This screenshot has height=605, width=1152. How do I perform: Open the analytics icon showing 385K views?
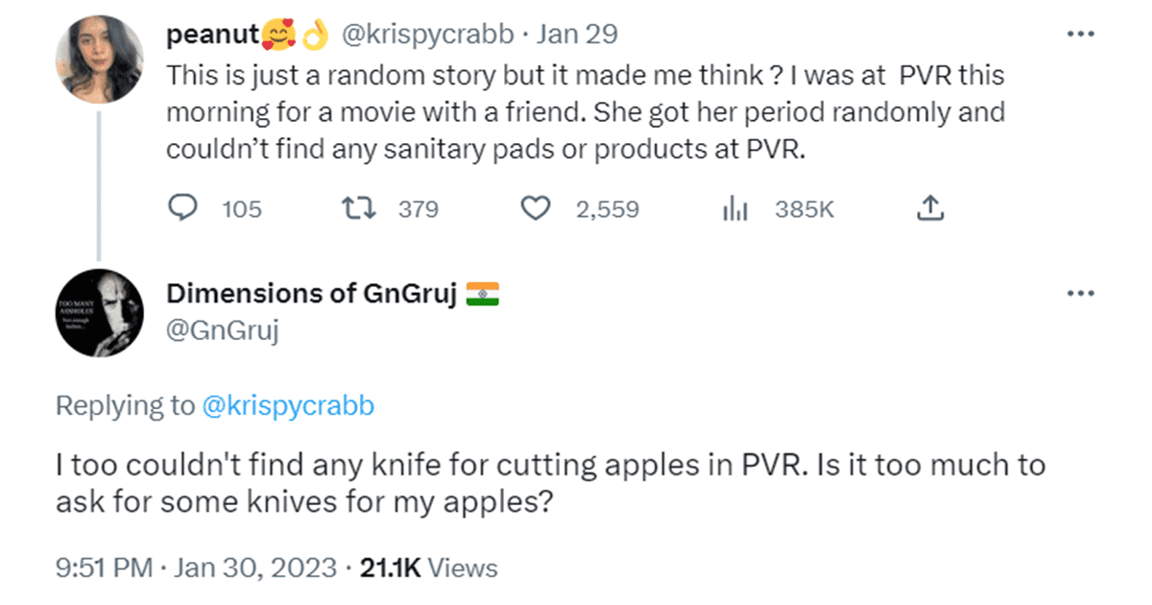735,207
